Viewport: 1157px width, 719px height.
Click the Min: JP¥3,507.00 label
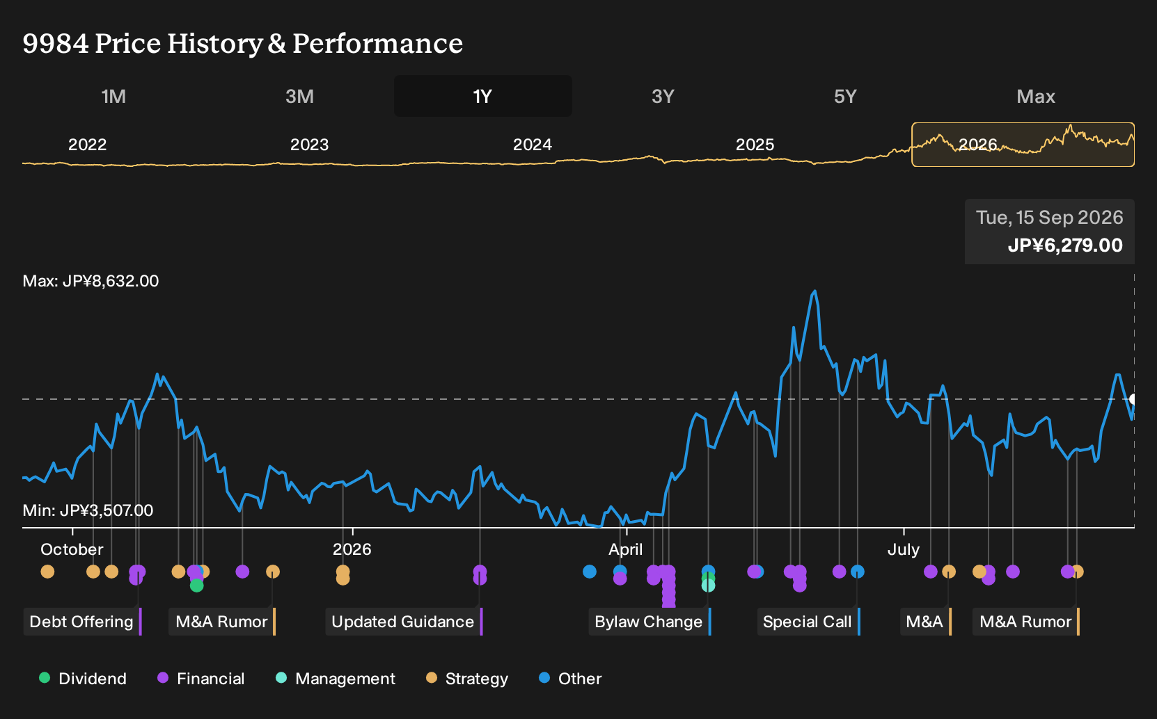(x=88, y=510)
